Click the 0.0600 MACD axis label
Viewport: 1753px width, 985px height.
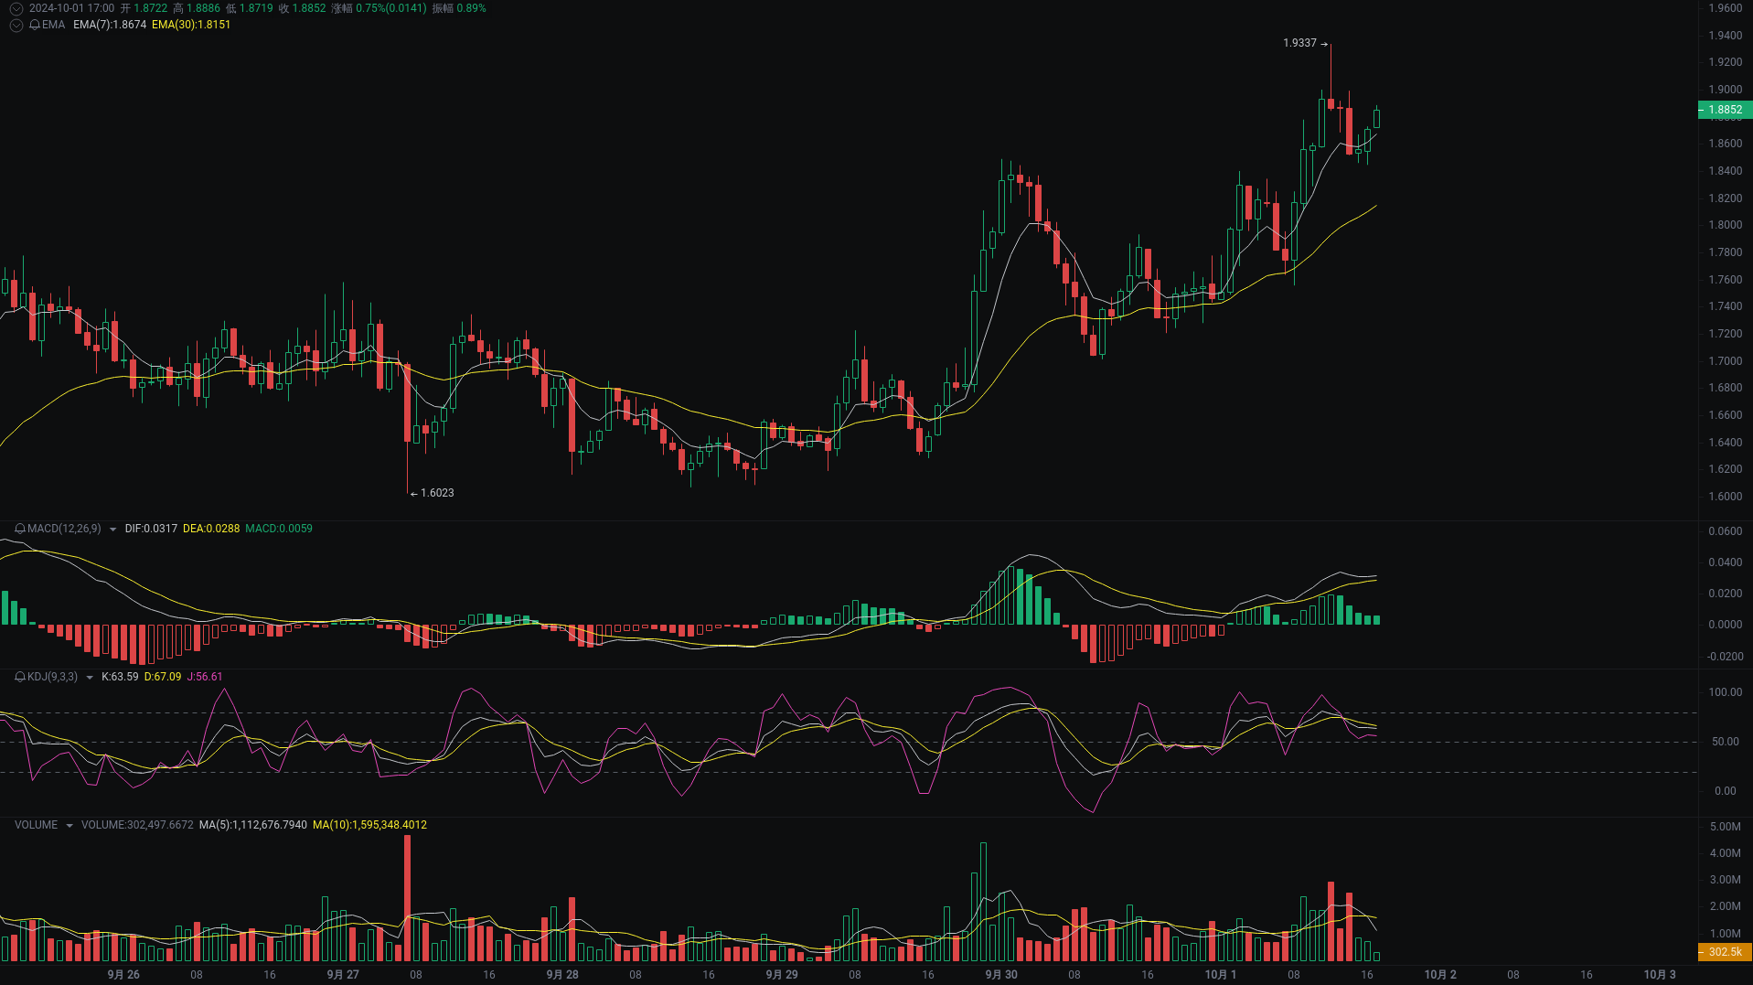pos(1726,531)
